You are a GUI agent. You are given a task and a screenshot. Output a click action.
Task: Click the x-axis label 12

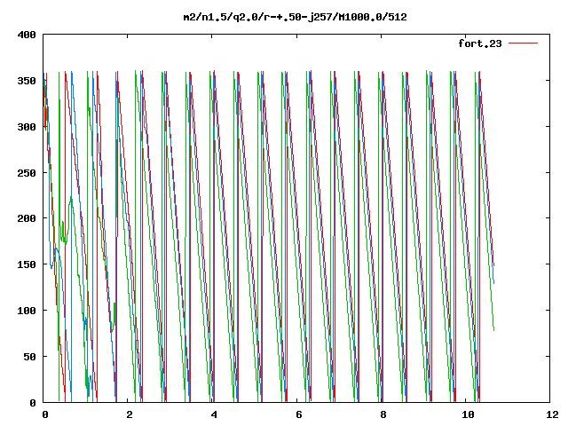[552, 414]
